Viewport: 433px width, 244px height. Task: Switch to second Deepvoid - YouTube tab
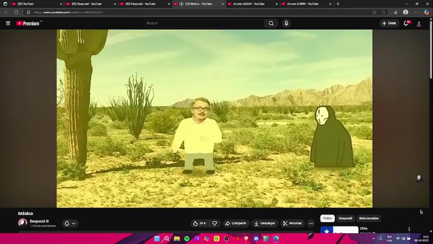coord(145,4)
